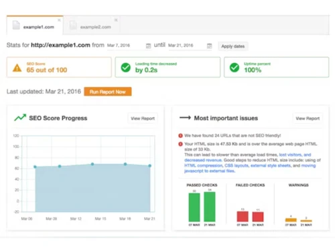Open the Uptime percent 100% card
This screenshot has width=335, height=251.
tap(277, 67)
